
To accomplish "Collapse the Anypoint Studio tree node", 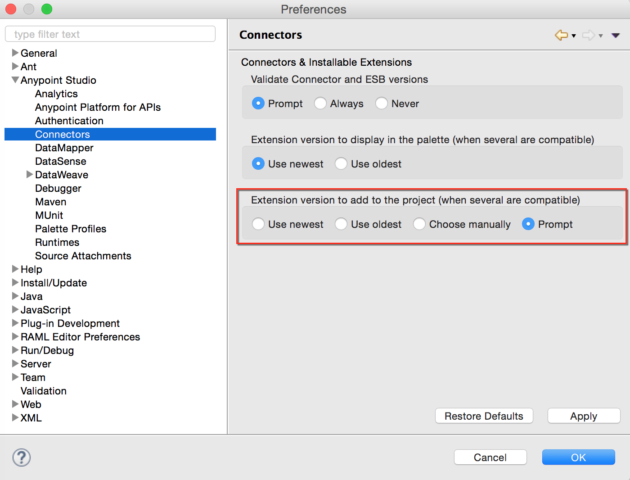I will [15, 80].
